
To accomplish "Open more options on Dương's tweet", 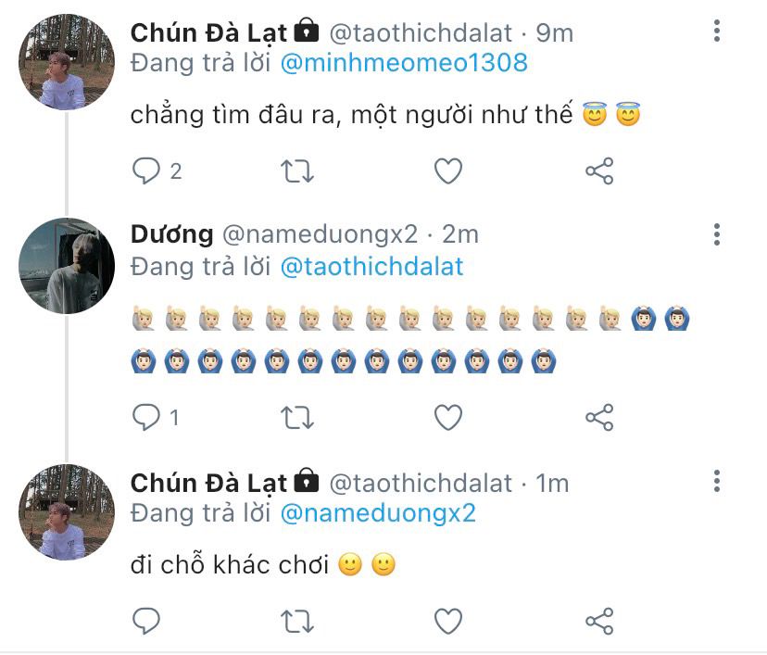I will tap(717, 235).
